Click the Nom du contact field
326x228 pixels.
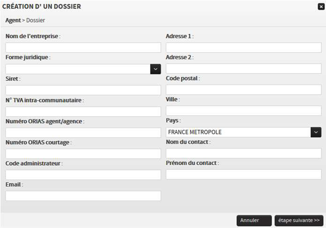click(243, 153)
